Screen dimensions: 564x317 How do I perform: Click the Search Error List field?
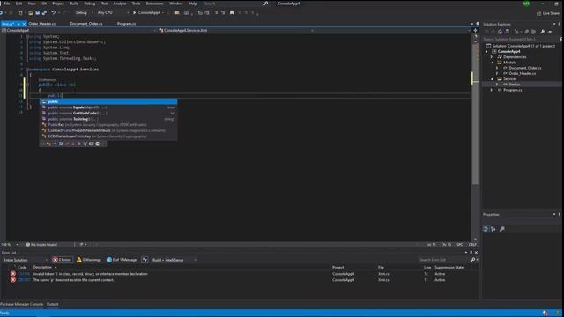(x=444, y=260)
